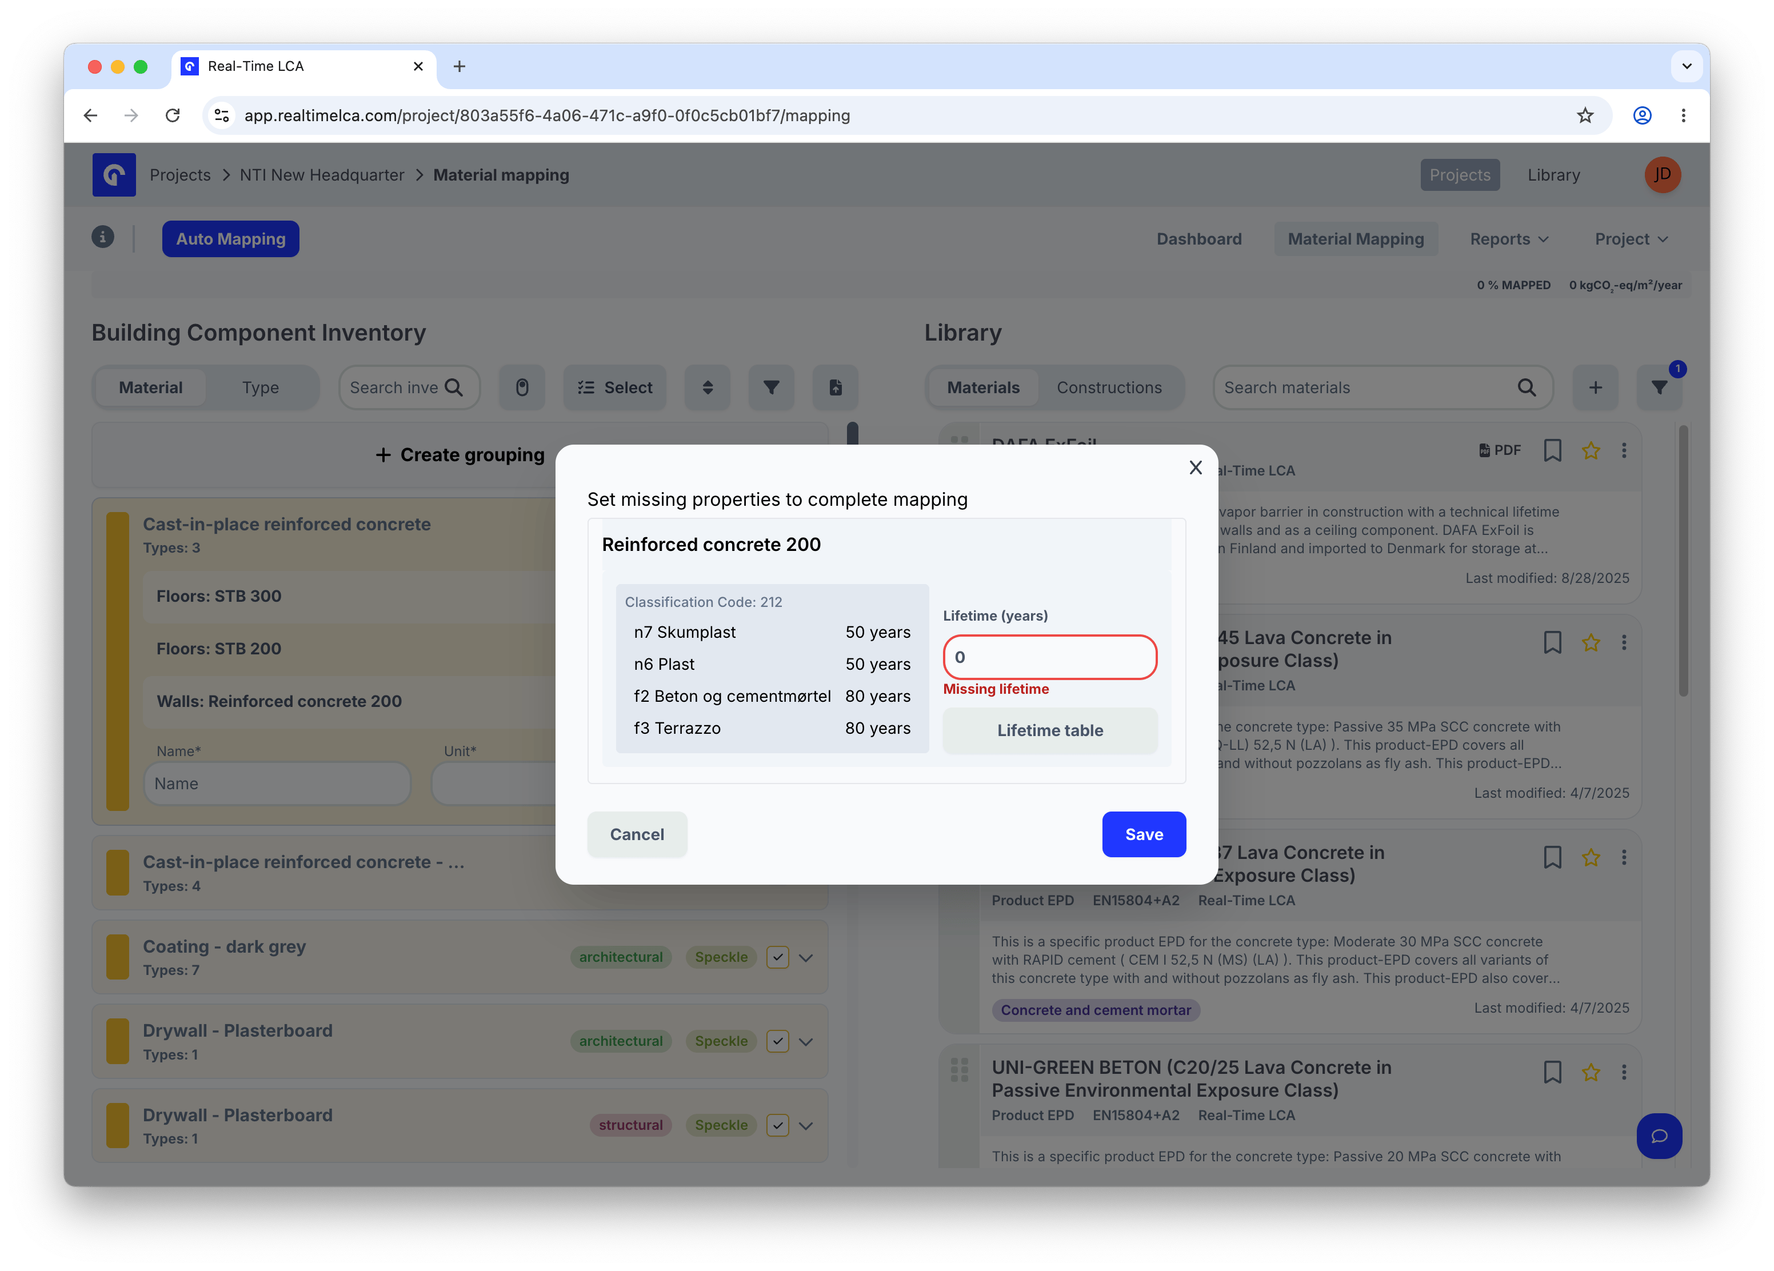The image size is (1774, 1271).
Task: Switch inventory view to Type
Action: point(261,387)
